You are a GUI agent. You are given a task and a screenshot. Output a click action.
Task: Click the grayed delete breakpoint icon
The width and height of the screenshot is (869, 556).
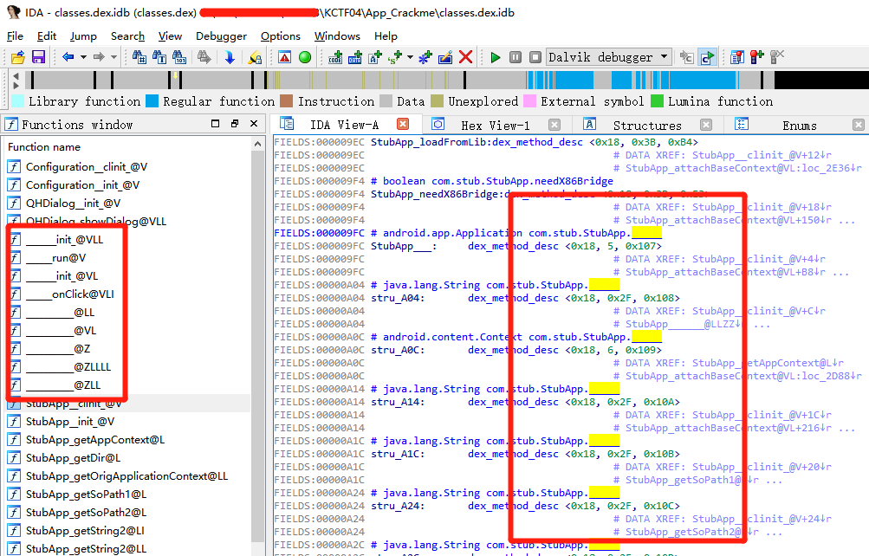pyautogui.click(x=777, y=57)
